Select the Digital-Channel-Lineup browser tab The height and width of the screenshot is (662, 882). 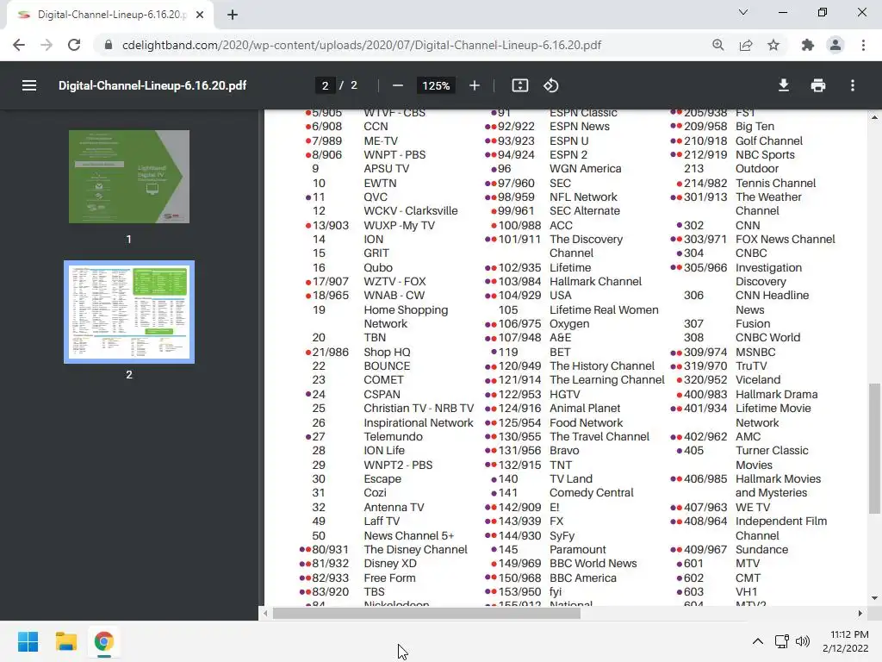(x=109, y=15)
